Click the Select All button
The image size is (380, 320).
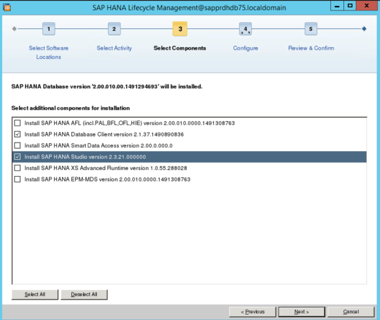click(x=35, y=294)
